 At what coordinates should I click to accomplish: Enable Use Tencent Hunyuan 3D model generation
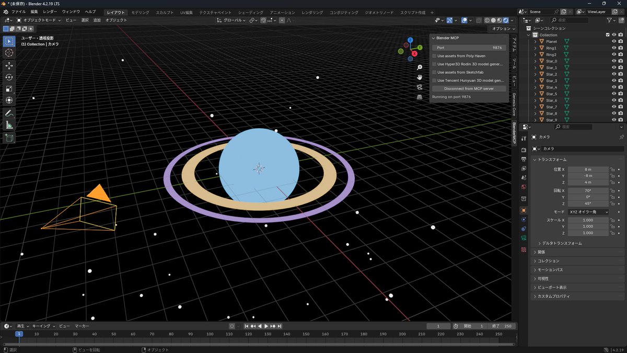434,81
